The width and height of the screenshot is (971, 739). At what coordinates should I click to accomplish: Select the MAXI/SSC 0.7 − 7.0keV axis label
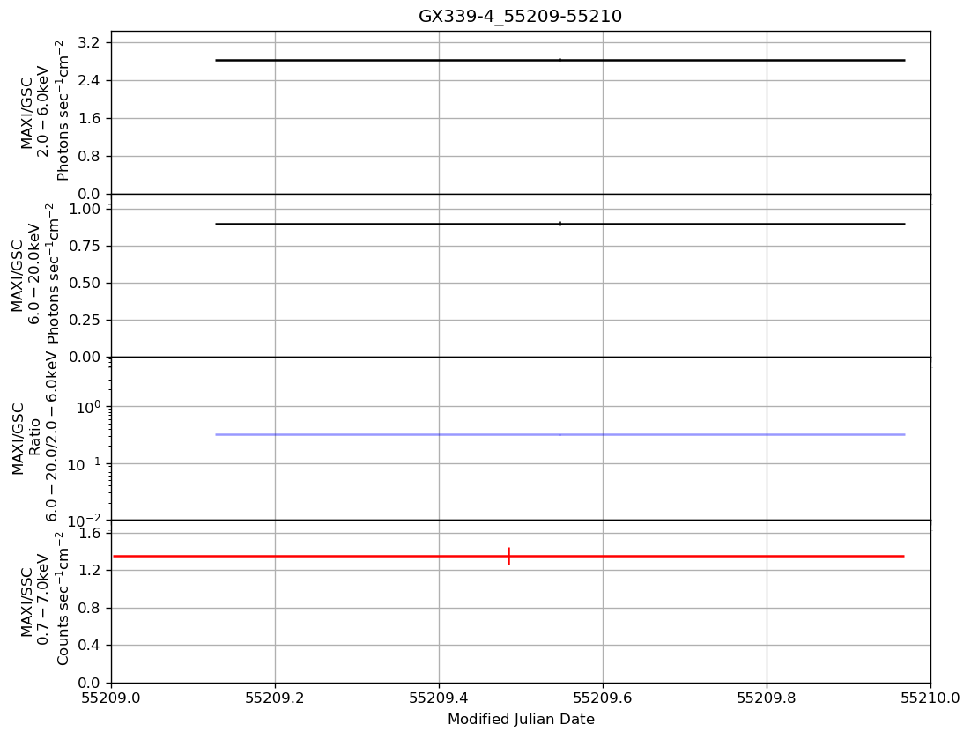pyautogui.click(x=44, y=599)
